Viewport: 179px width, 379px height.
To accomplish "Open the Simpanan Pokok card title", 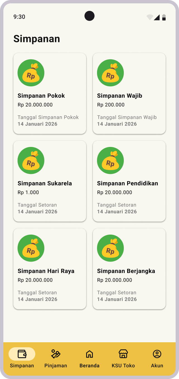I will (41, 96).
